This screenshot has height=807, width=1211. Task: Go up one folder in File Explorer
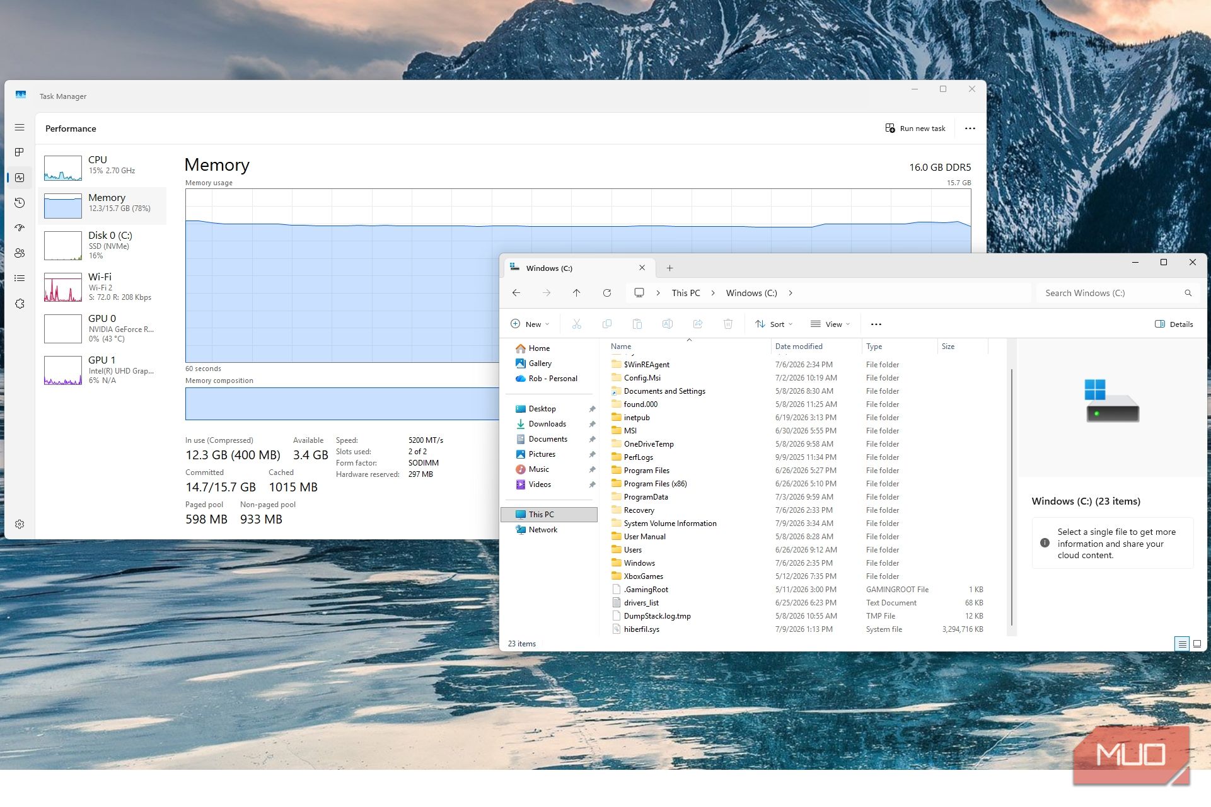pos(576,293)
